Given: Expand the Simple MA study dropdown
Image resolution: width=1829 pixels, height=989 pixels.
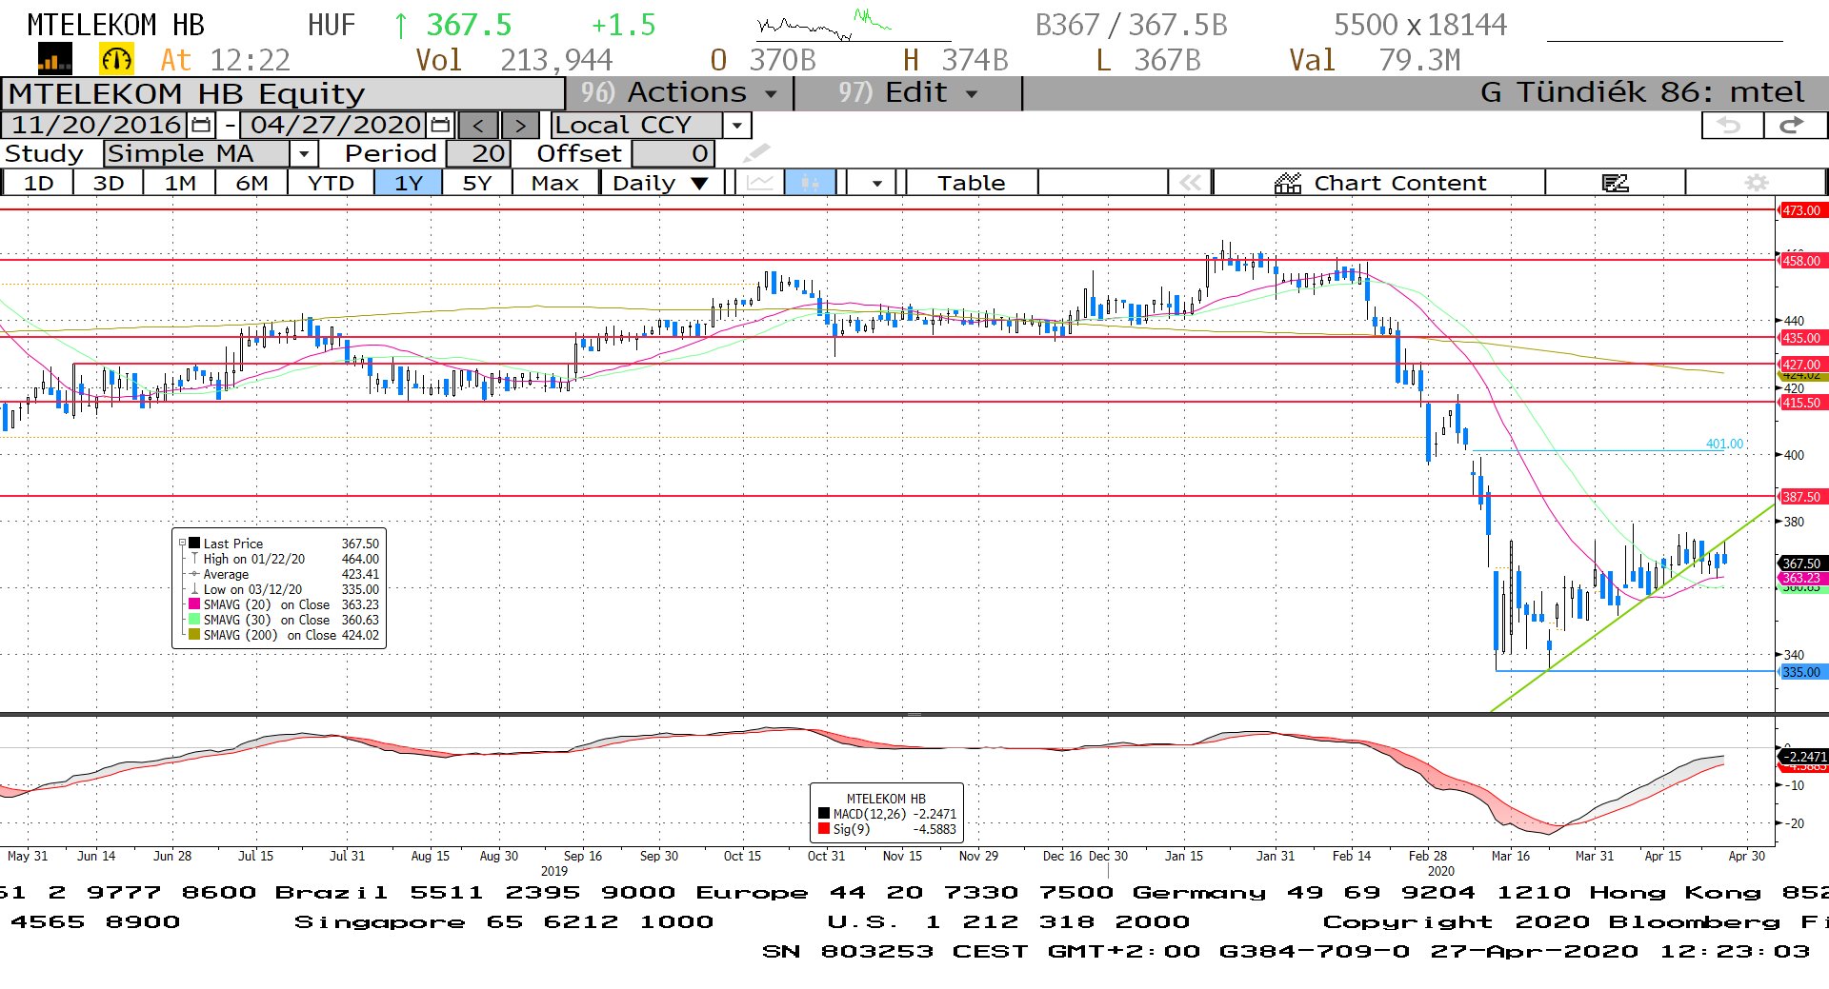Looking at the screenshot, I should pos(303,154).
